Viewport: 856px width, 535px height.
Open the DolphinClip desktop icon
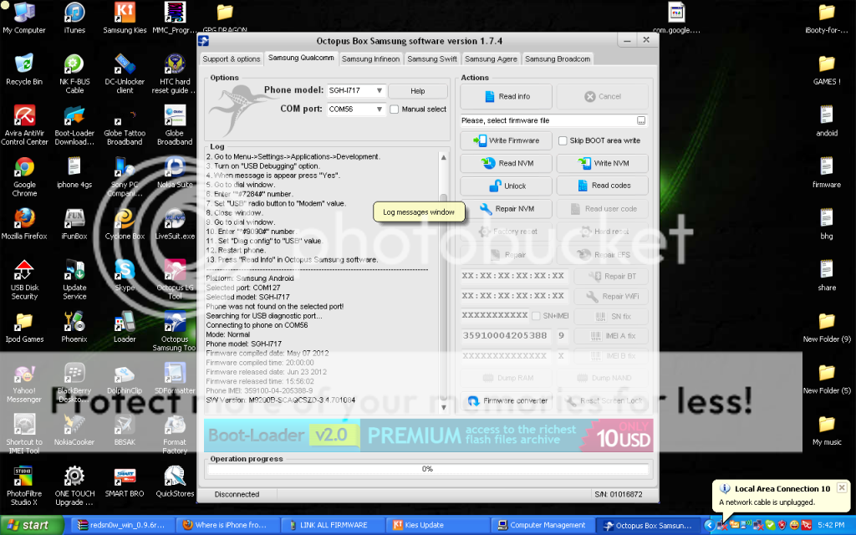125,379
